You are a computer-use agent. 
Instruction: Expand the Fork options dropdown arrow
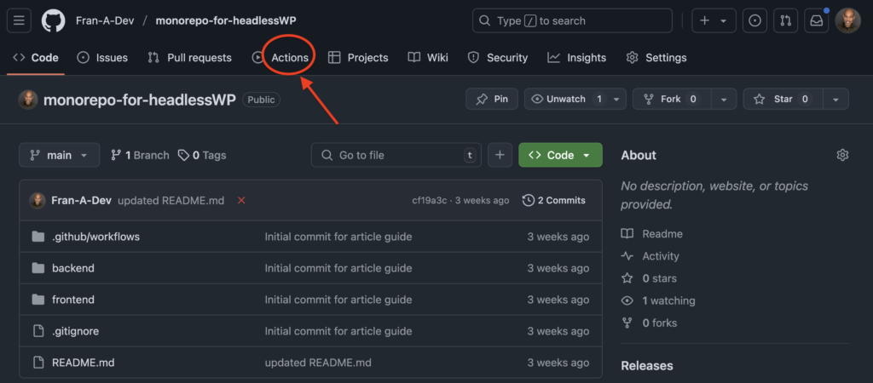point(725,99)
